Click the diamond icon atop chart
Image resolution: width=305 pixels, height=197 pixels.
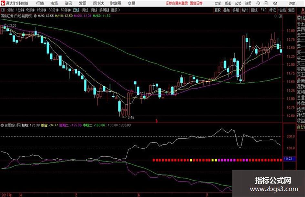tap(275, 16)
